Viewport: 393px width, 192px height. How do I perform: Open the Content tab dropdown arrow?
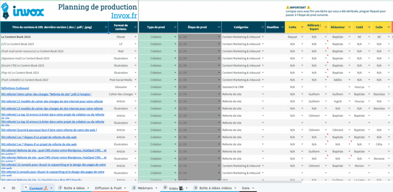click(x=52, y=188)
